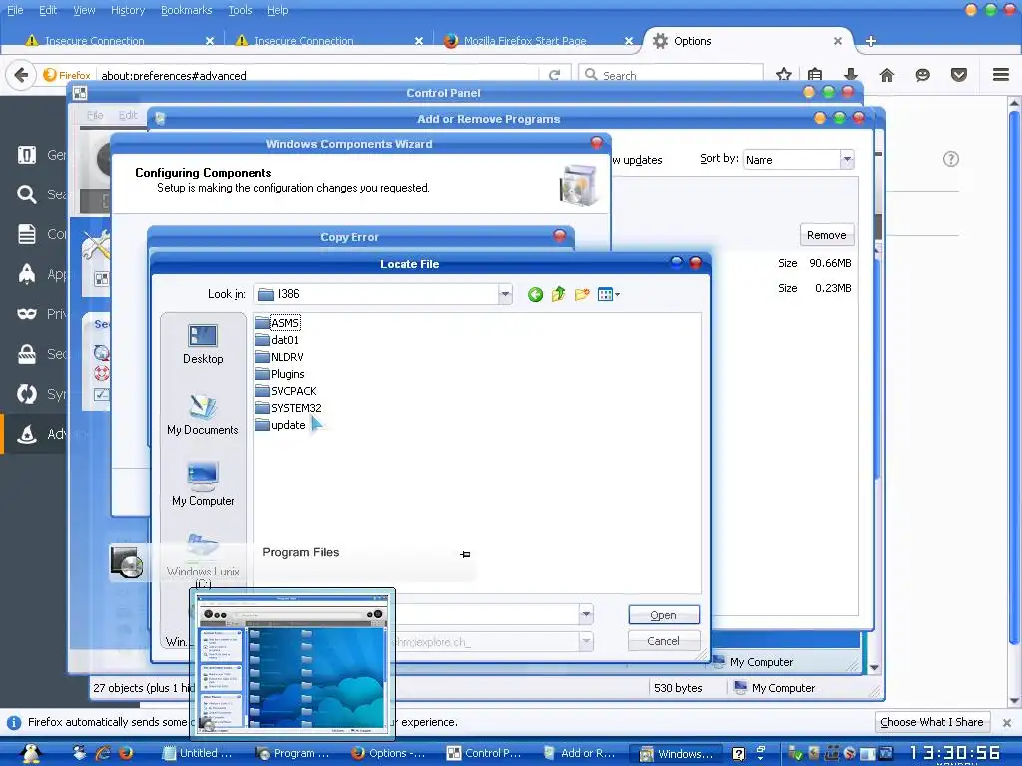The image size is (1022, 766).
Task: Open the Firefox Downloads arrow
Action: [850, 75]
